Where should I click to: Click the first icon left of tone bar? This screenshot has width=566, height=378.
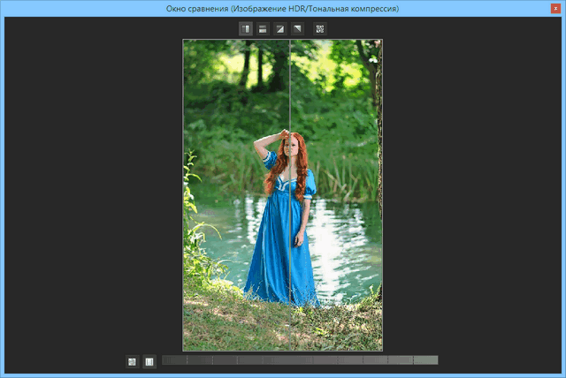(132, 360)
